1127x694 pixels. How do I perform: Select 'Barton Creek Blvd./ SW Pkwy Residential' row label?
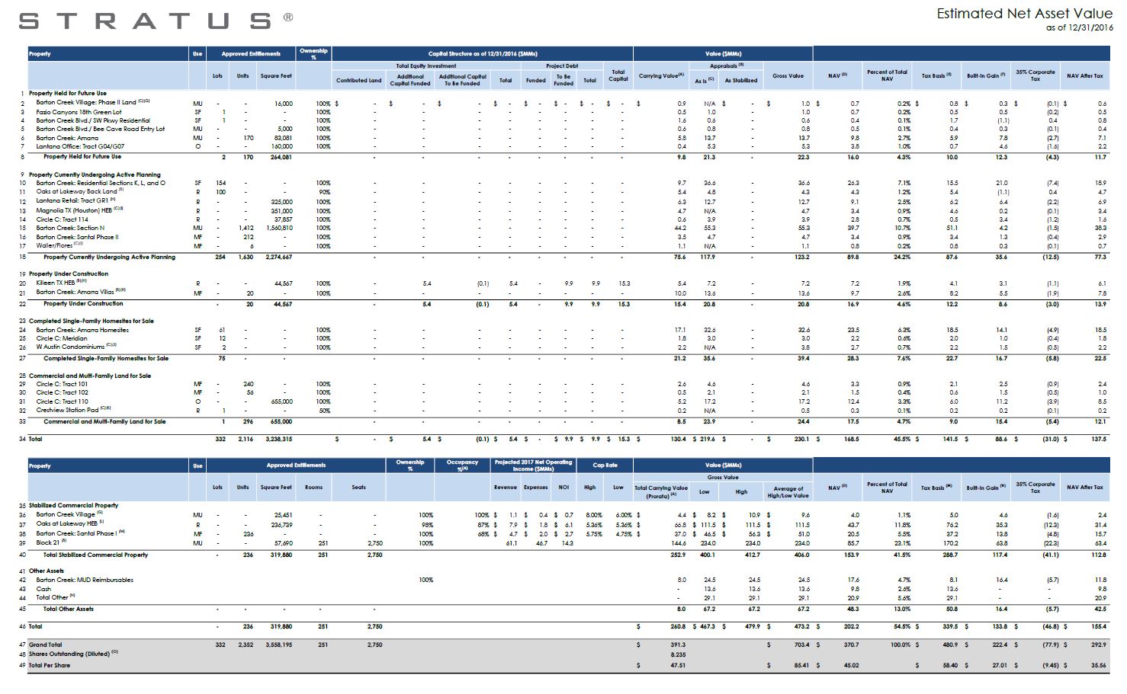[x=93, y=120]
